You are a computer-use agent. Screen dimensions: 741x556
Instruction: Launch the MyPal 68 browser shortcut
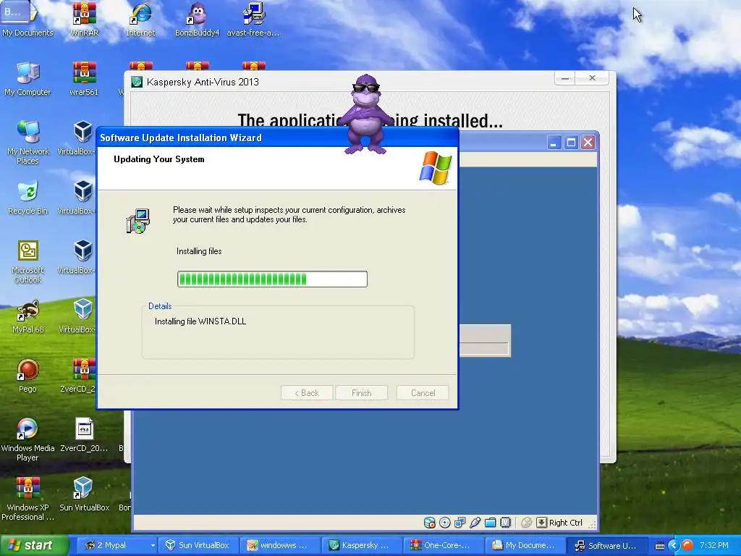tap(28, 316)
